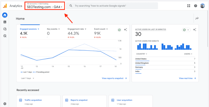
Task: Click the 44.3% engagement rate value
Action: [x=73, y=34]
